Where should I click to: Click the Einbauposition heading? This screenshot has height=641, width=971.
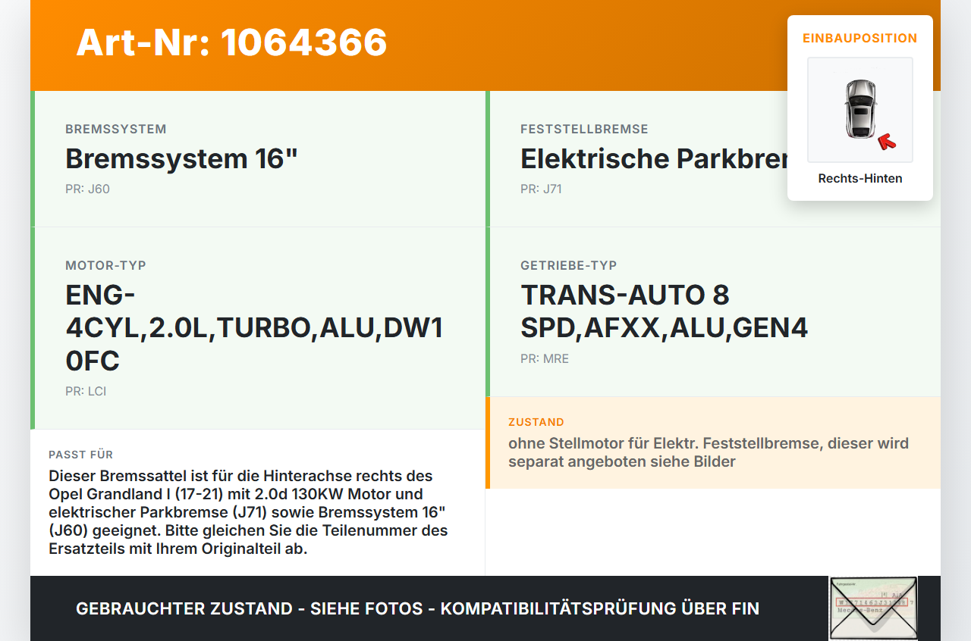[x=860, y=39]
